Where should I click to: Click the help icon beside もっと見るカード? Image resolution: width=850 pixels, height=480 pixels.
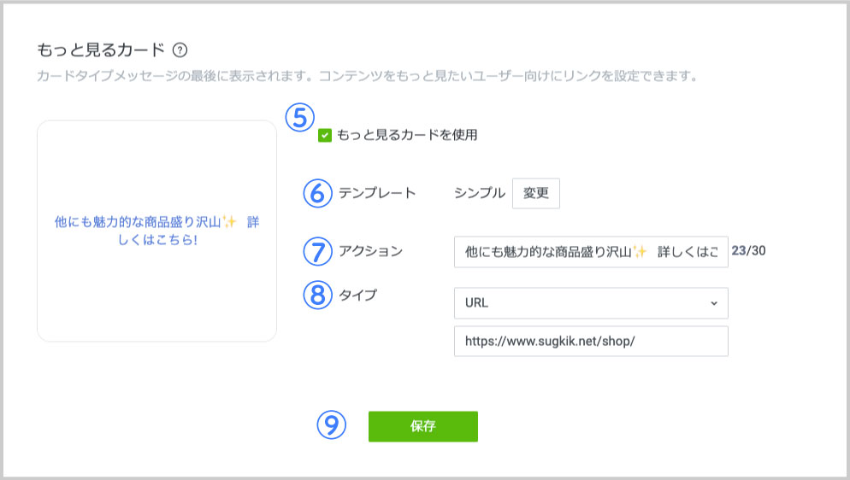[x=180, y=50]
